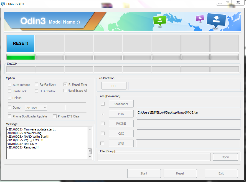Open the AP RAM dropdown
The width and height of the screenshot is (246, 182).
[36, 108]
